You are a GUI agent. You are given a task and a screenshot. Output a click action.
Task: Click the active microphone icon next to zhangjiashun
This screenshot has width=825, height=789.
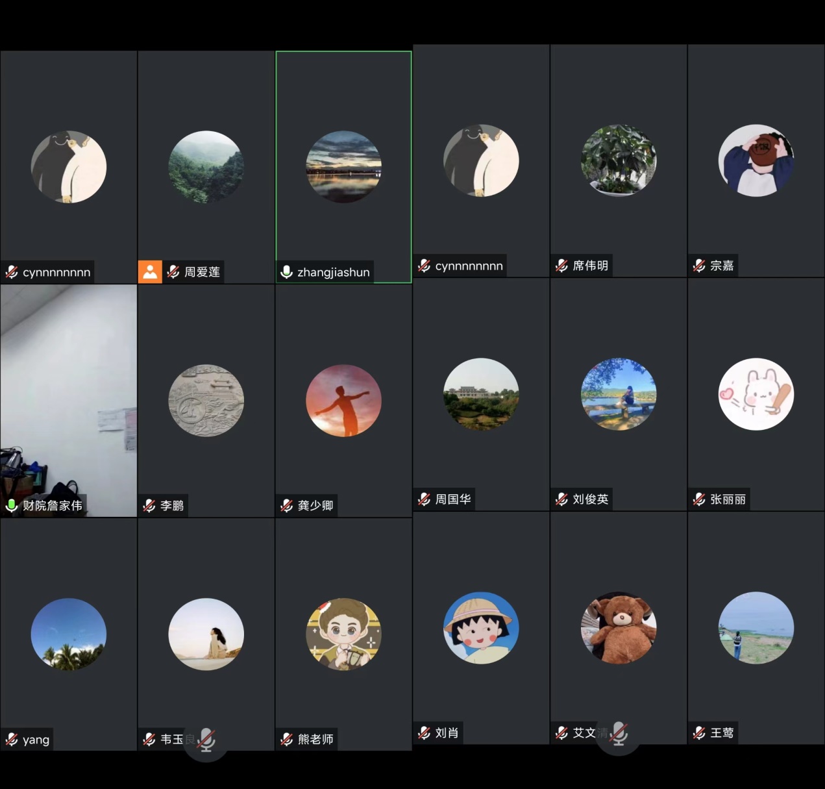286,272
